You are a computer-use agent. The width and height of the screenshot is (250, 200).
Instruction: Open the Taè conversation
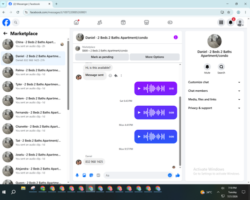(33, 143)
